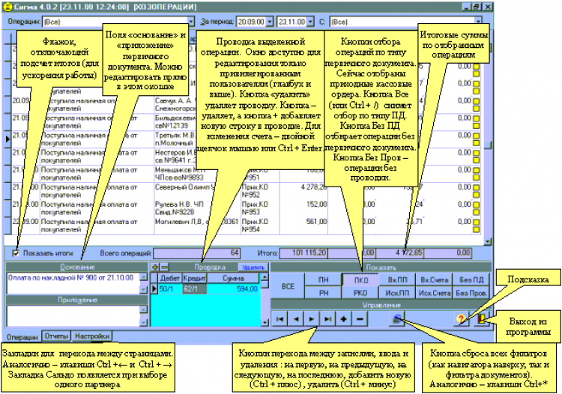Screen dimensions: 562x394
Task: Click the Удалить button in Проводка
Action: [x=253, y=267]
